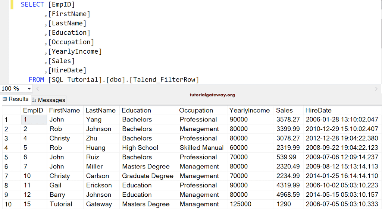Select row number 10 header
This screenshot has width=382, height=209.
(x=12, y=204)
